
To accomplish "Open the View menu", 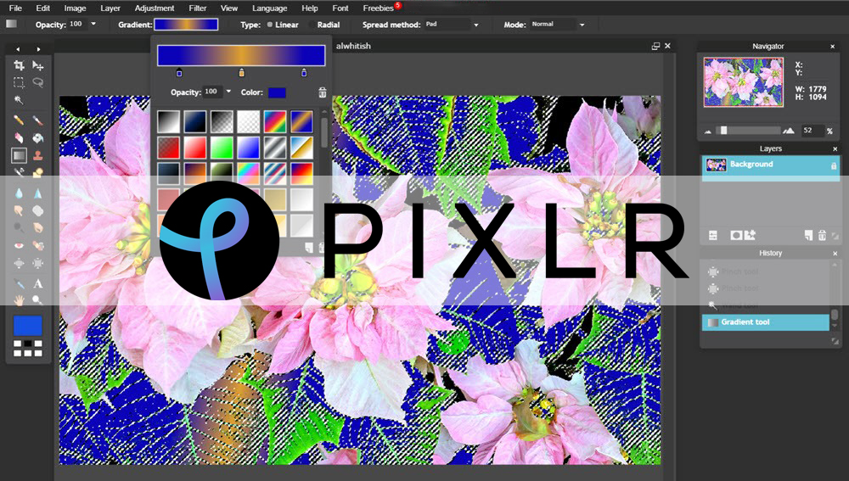I will coord(229,8).
